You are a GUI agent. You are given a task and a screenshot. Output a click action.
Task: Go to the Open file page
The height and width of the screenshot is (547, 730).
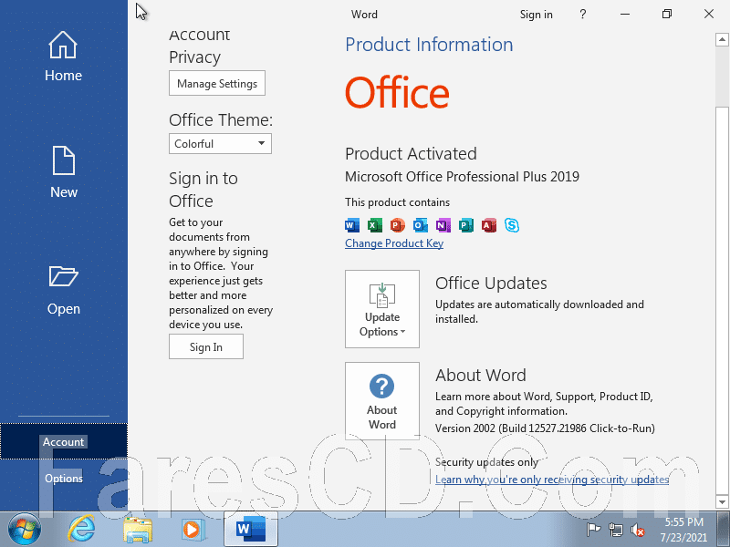click(63, 289)
